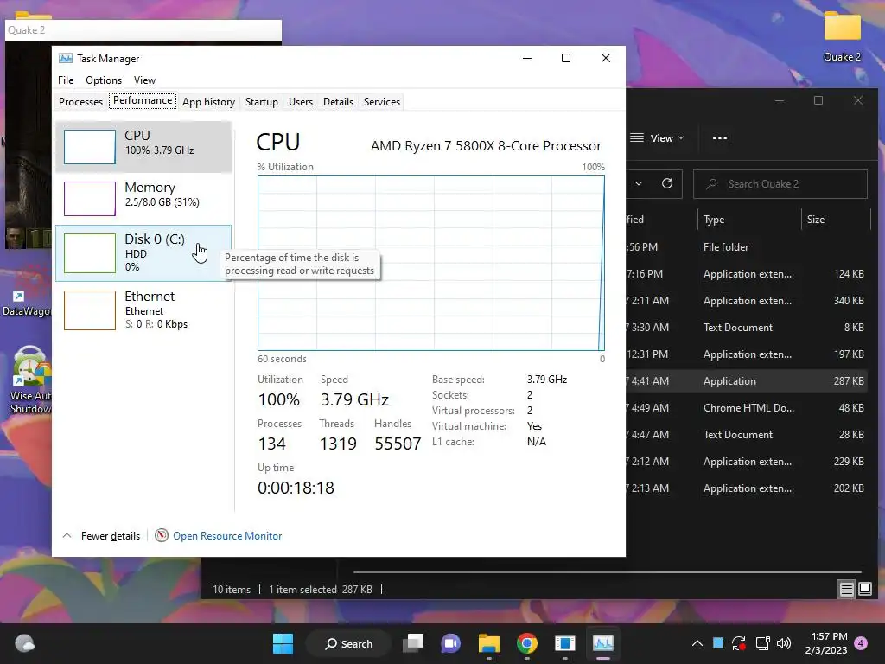
Task: Select the File folder row in Explorer
Action: click(748, 246)
